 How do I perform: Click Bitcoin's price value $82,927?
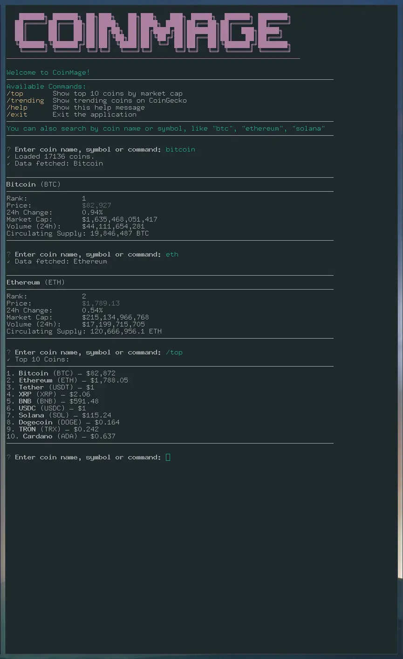point(96,206)
